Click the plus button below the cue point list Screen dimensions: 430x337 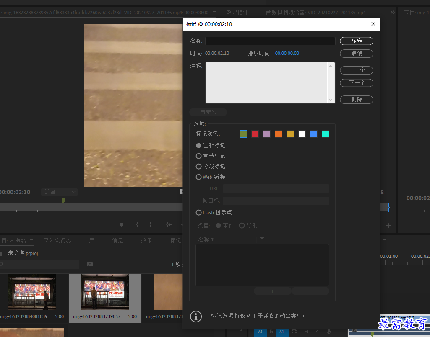272,291
